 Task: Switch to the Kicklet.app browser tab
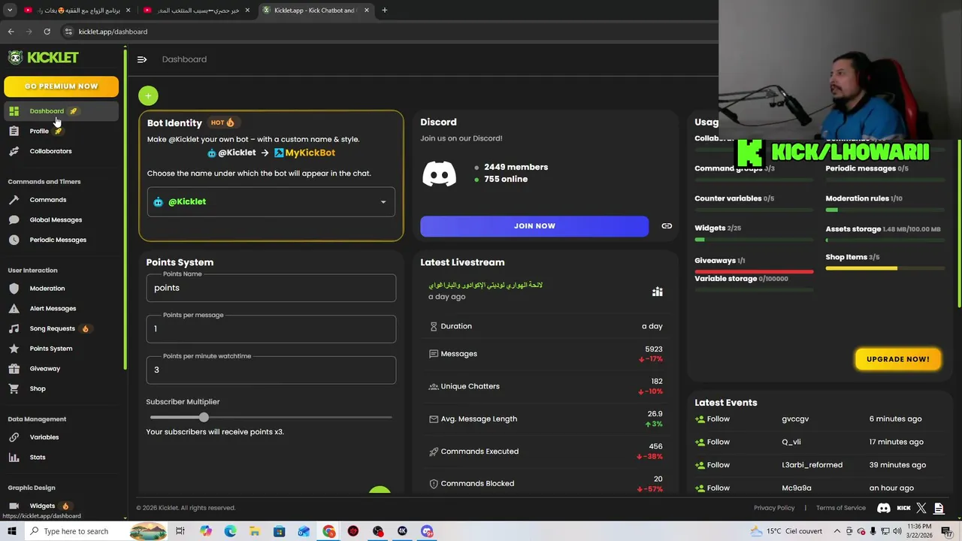coord(314,11)
